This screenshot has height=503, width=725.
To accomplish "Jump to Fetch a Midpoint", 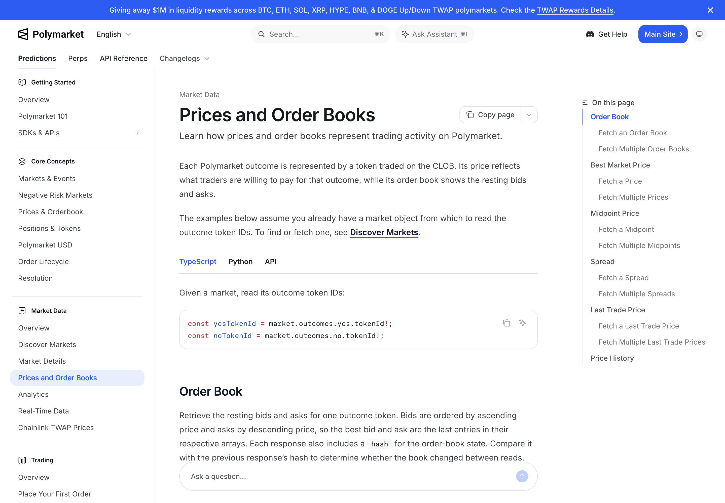I will [x=626, y=229].
